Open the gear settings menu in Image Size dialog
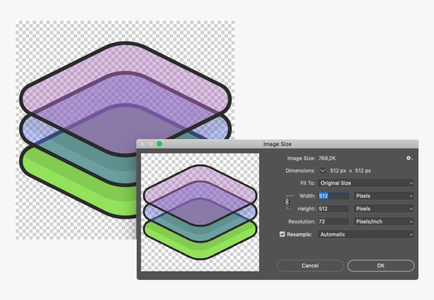434x300 pixels. point(409,158)
